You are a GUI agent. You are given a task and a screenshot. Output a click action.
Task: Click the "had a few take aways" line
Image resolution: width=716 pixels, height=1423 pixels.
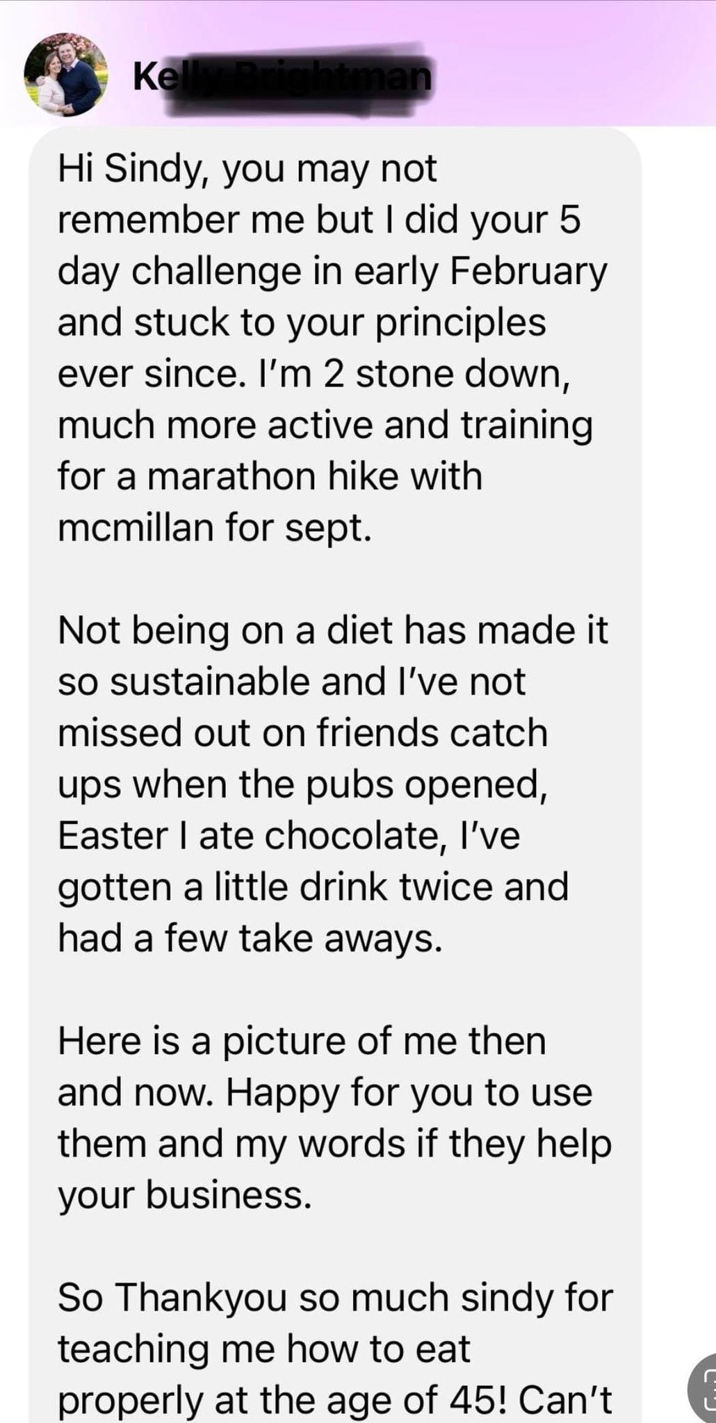click(x=250, y=939)
